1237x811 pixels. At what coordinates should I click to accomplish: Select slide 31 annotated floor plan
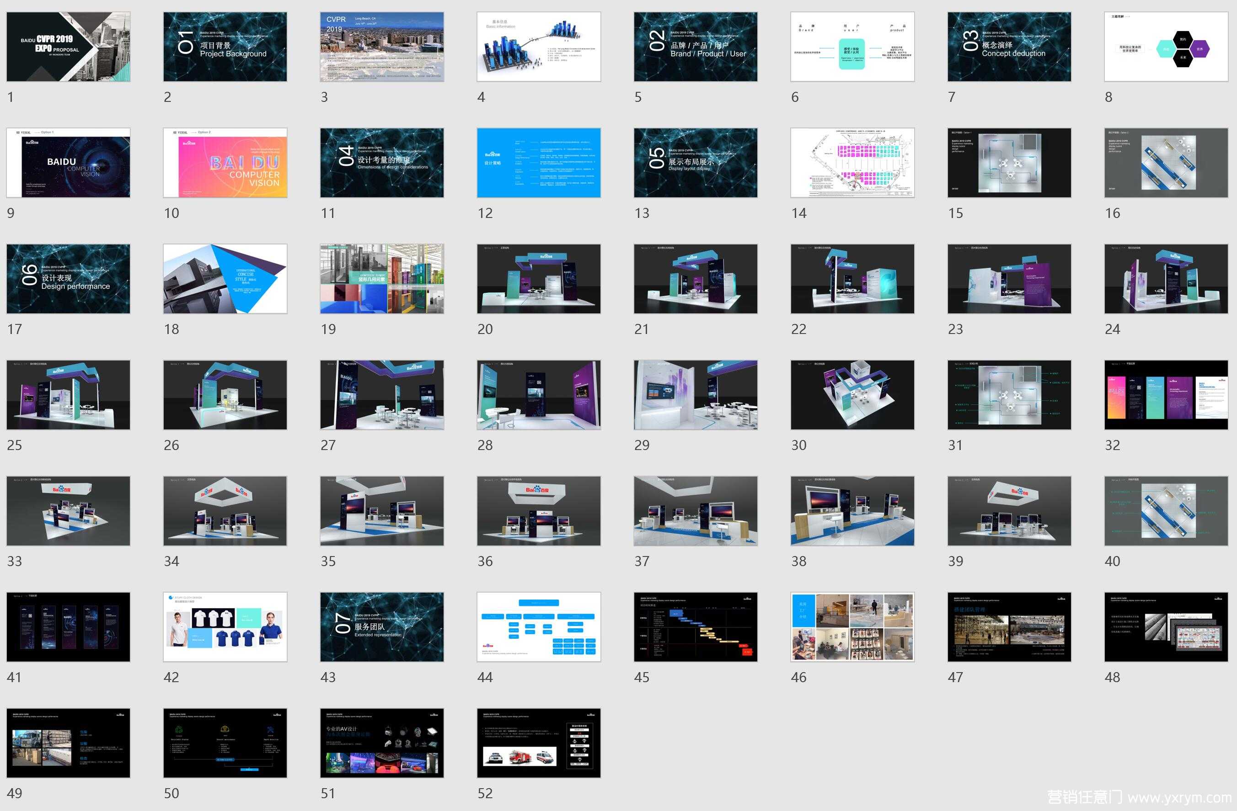(1009, 395)
